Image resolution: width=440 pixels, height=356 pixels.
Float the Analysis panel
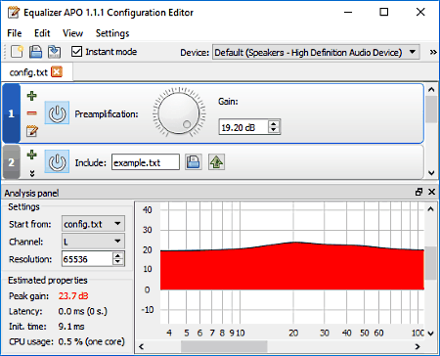coord(418,192)
